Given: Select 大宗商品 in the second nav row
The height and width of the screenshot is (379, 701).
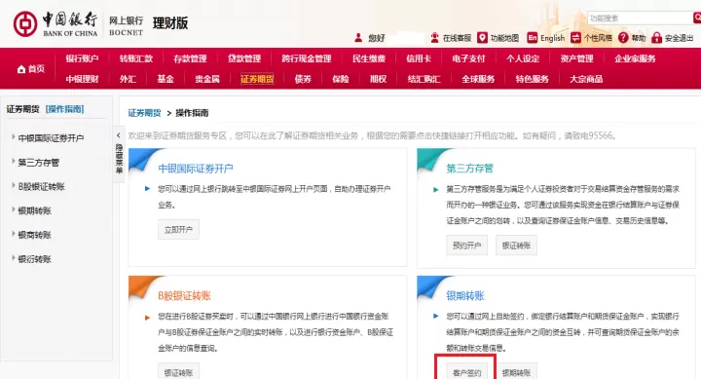Looking at the screenshot, I should [x=586, y=79].
